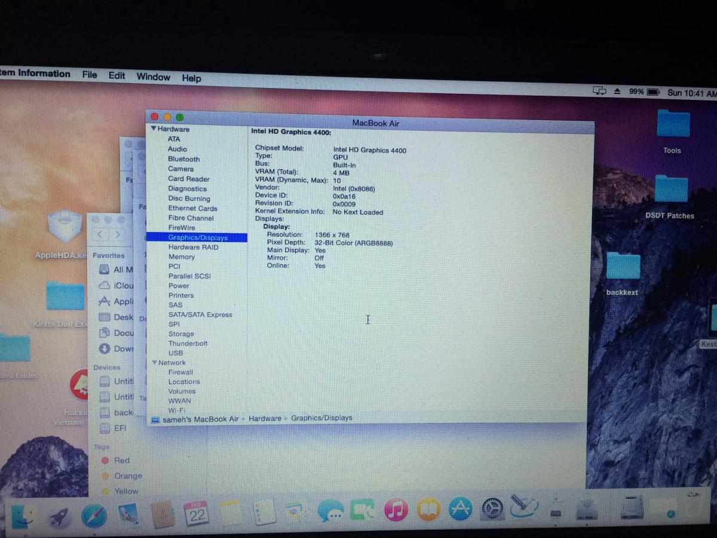
Task: Click the Finder icon in dock
Action: coord(24,516)
